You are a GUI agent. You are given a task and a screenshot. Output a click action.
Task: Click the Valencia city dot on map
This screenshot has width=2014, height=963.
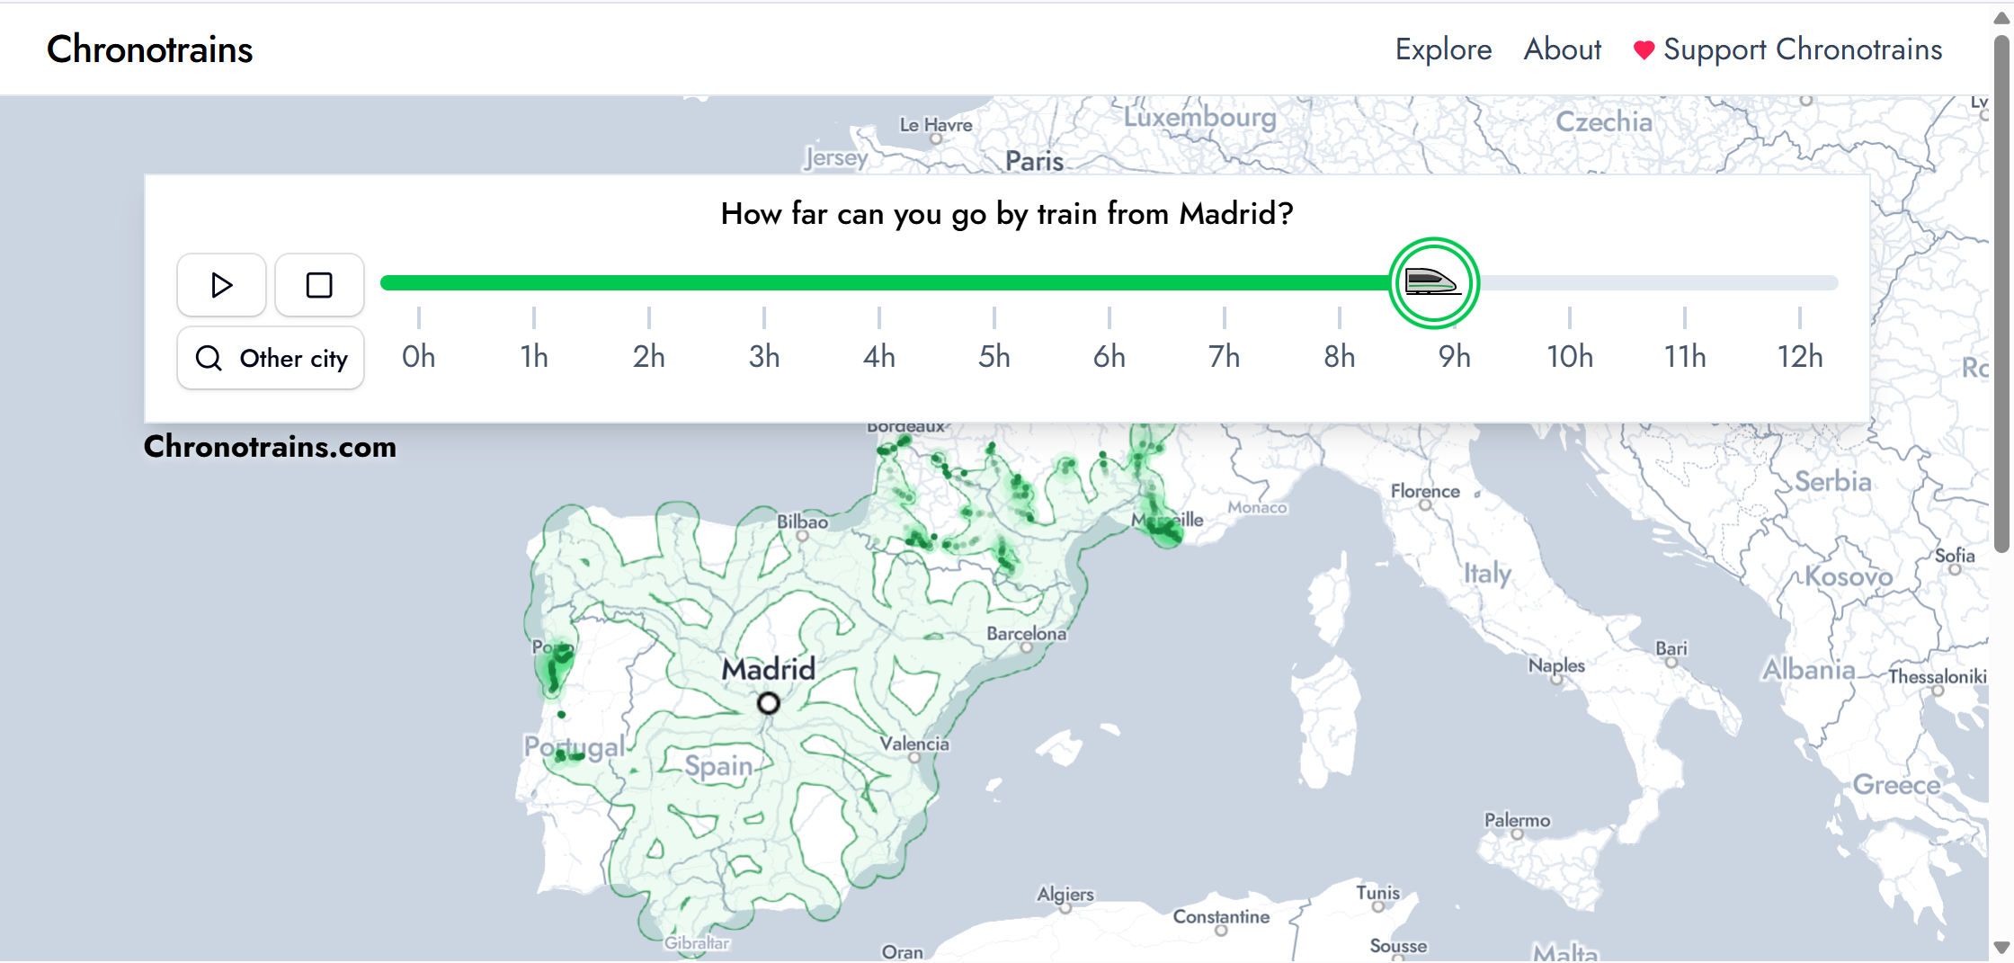click(914, 757)
